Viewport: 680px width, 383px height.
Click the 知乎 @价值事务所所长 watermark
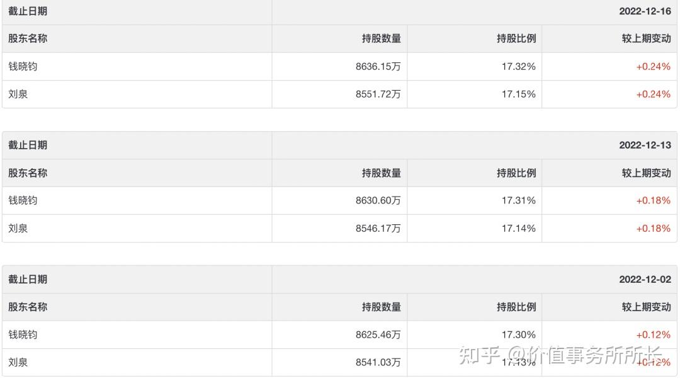tap(560, 356)
